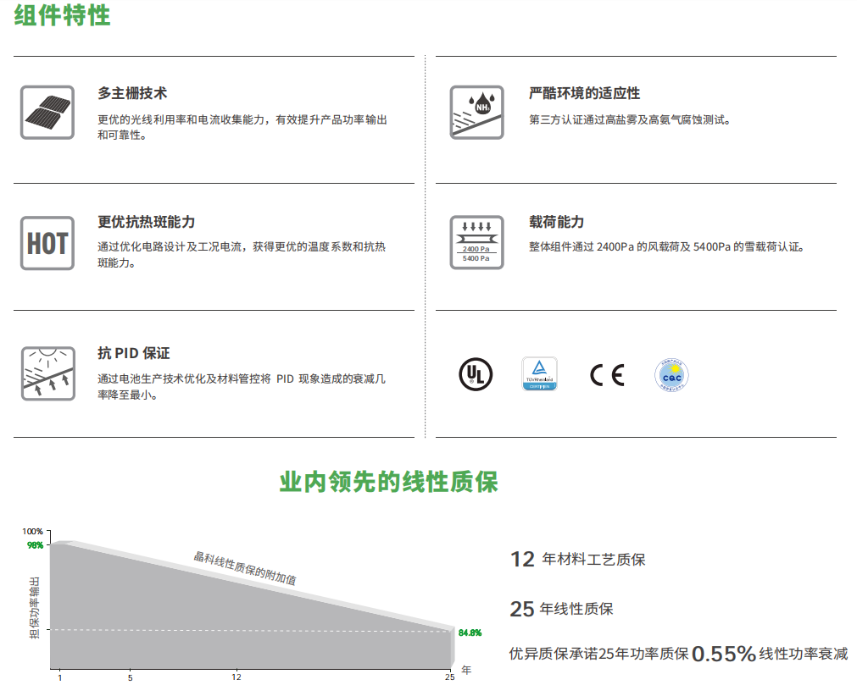857x685 pixels.
Task: Click the large 0.55% figure
Action: tap(724, 654)
